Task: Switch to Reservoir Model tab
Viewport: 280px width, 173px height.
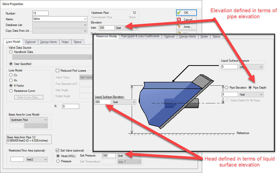Action: (106, 36)
